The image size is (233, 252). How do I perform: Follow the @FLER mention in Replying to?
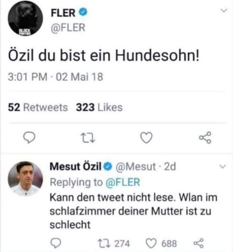coord(123,182)
